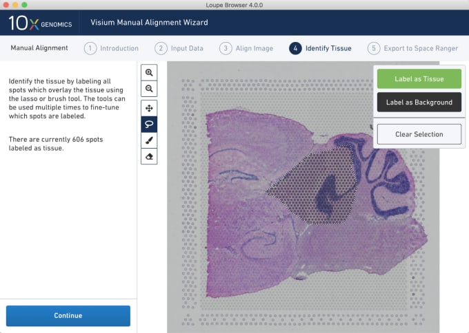Select the brush tool
Screen dimensions: 469x333
(x=149, y=140)
